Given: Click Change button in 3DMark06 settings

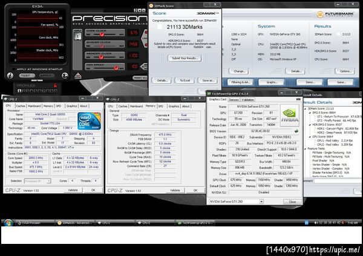Looking at the screenshot, I should coord(239,71).
